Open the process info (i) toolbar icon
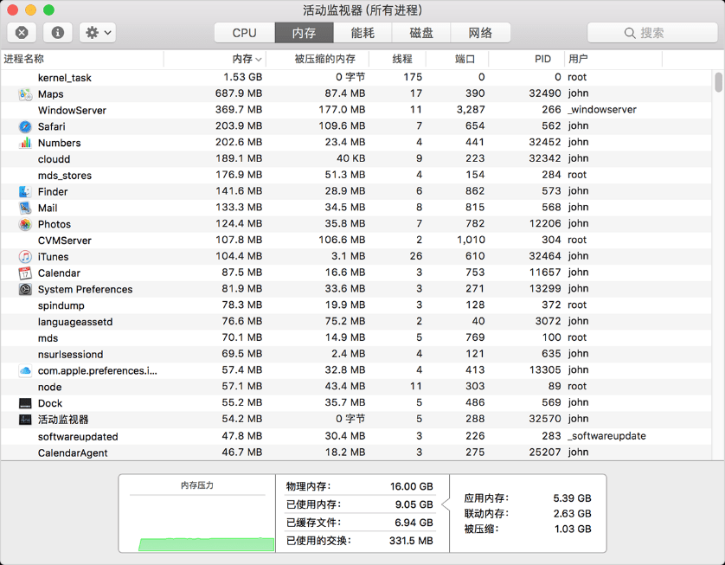This screenshot has width=725, height=565. pyautogui.click(x=58, y=32)
